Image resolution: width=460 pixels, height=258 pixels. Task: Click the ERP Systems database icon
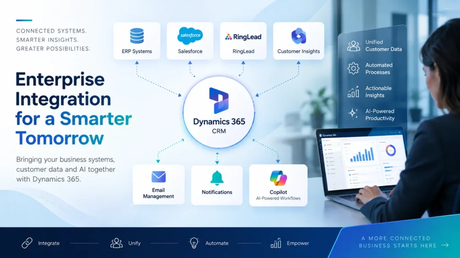137,36
